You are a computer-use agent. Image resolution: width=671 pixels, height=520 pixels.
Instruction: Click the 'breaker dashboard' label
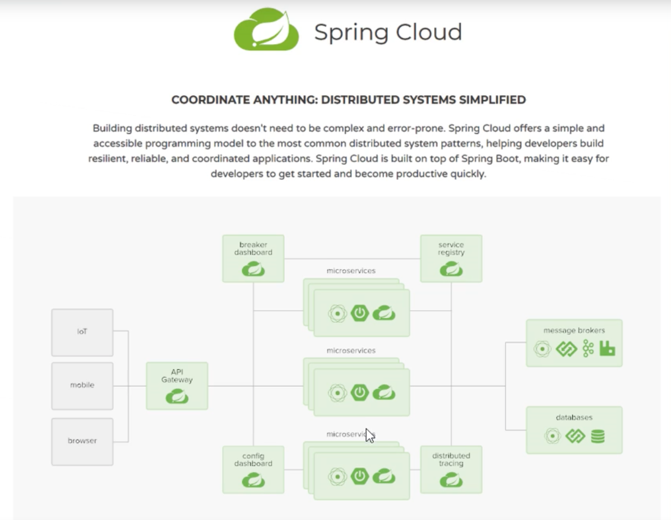coord(253,249)
